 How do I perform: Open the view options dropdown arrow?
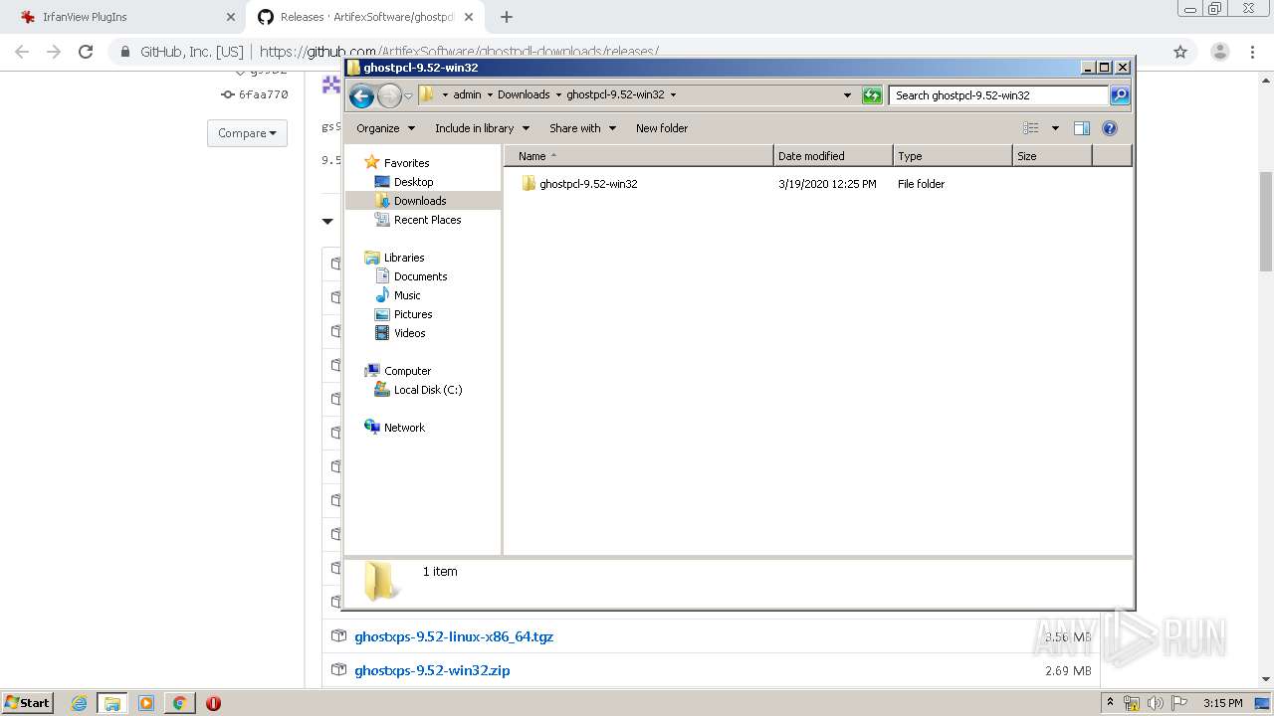[1055, 128]
